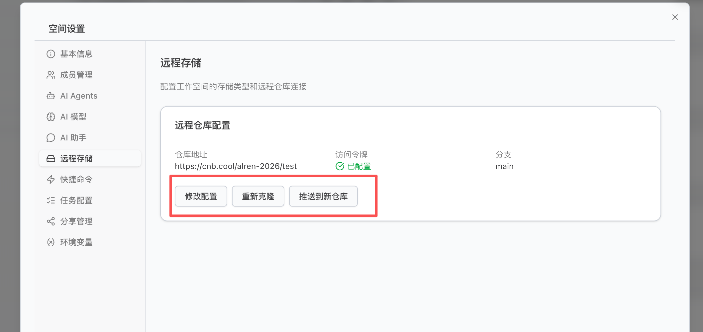Select the main branch label under 分支

coord(504,166)
